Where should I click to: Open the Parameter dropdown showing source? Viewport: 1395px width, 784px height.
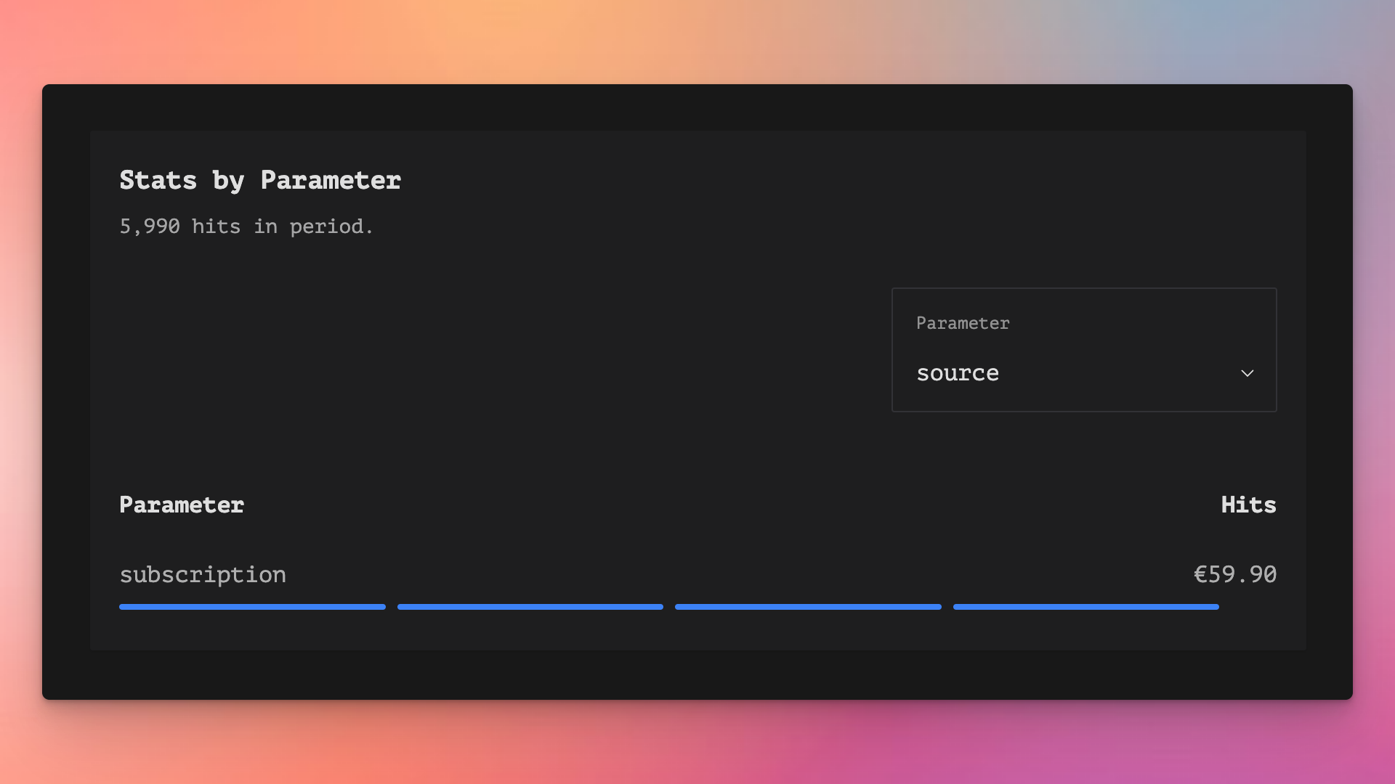coord(1084,350)
